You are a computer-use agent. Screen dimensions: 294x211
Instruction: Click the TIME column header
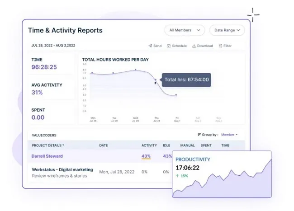pyautogui.click(x=225, y=145)
